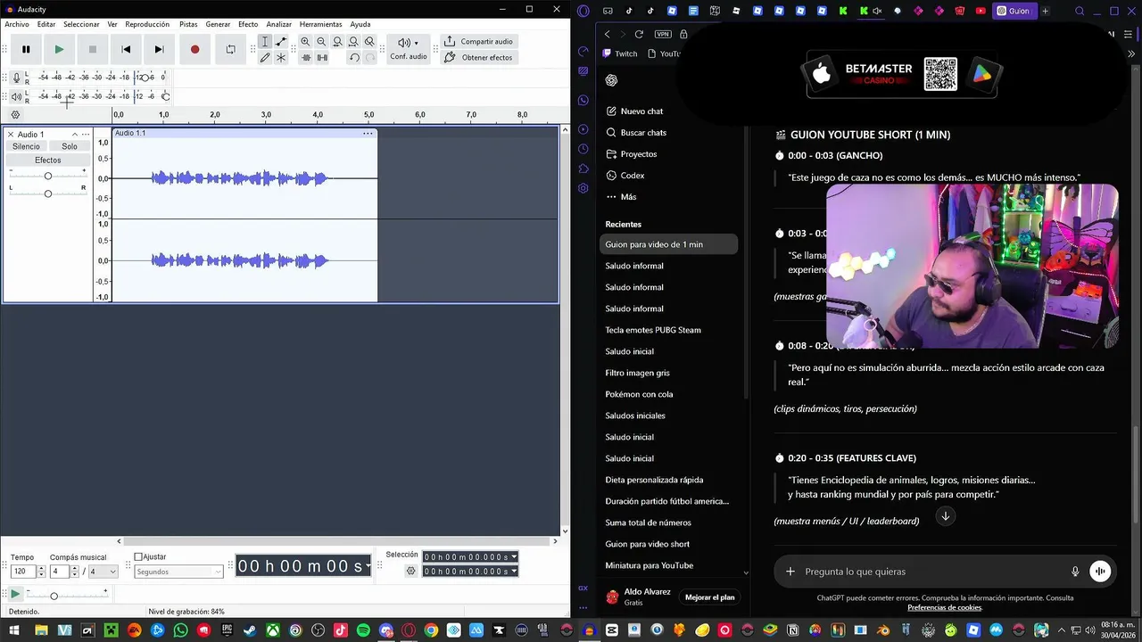Toggle the loop playback button

230,49
